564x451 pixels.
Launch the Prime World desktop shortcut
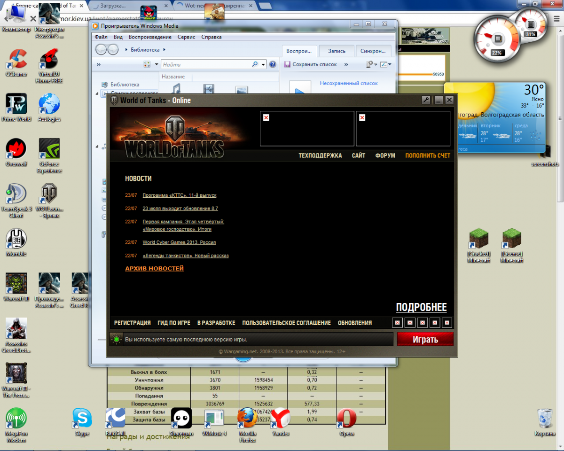coord(16,107)
